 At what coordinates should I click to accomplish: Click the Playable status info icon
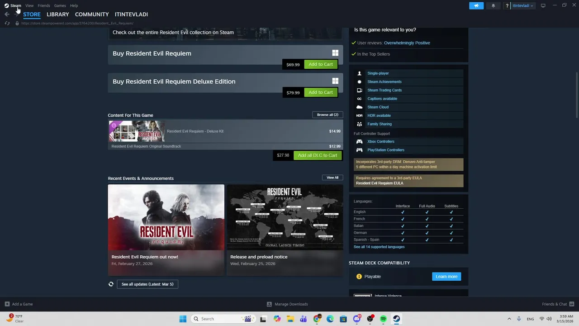359,277
